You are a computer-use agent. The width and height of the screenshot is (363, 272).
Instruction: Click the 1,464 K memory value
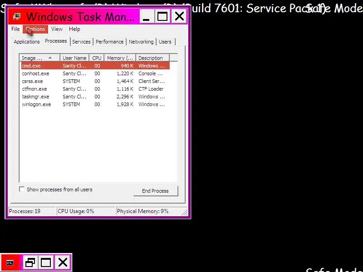(125, 81)
